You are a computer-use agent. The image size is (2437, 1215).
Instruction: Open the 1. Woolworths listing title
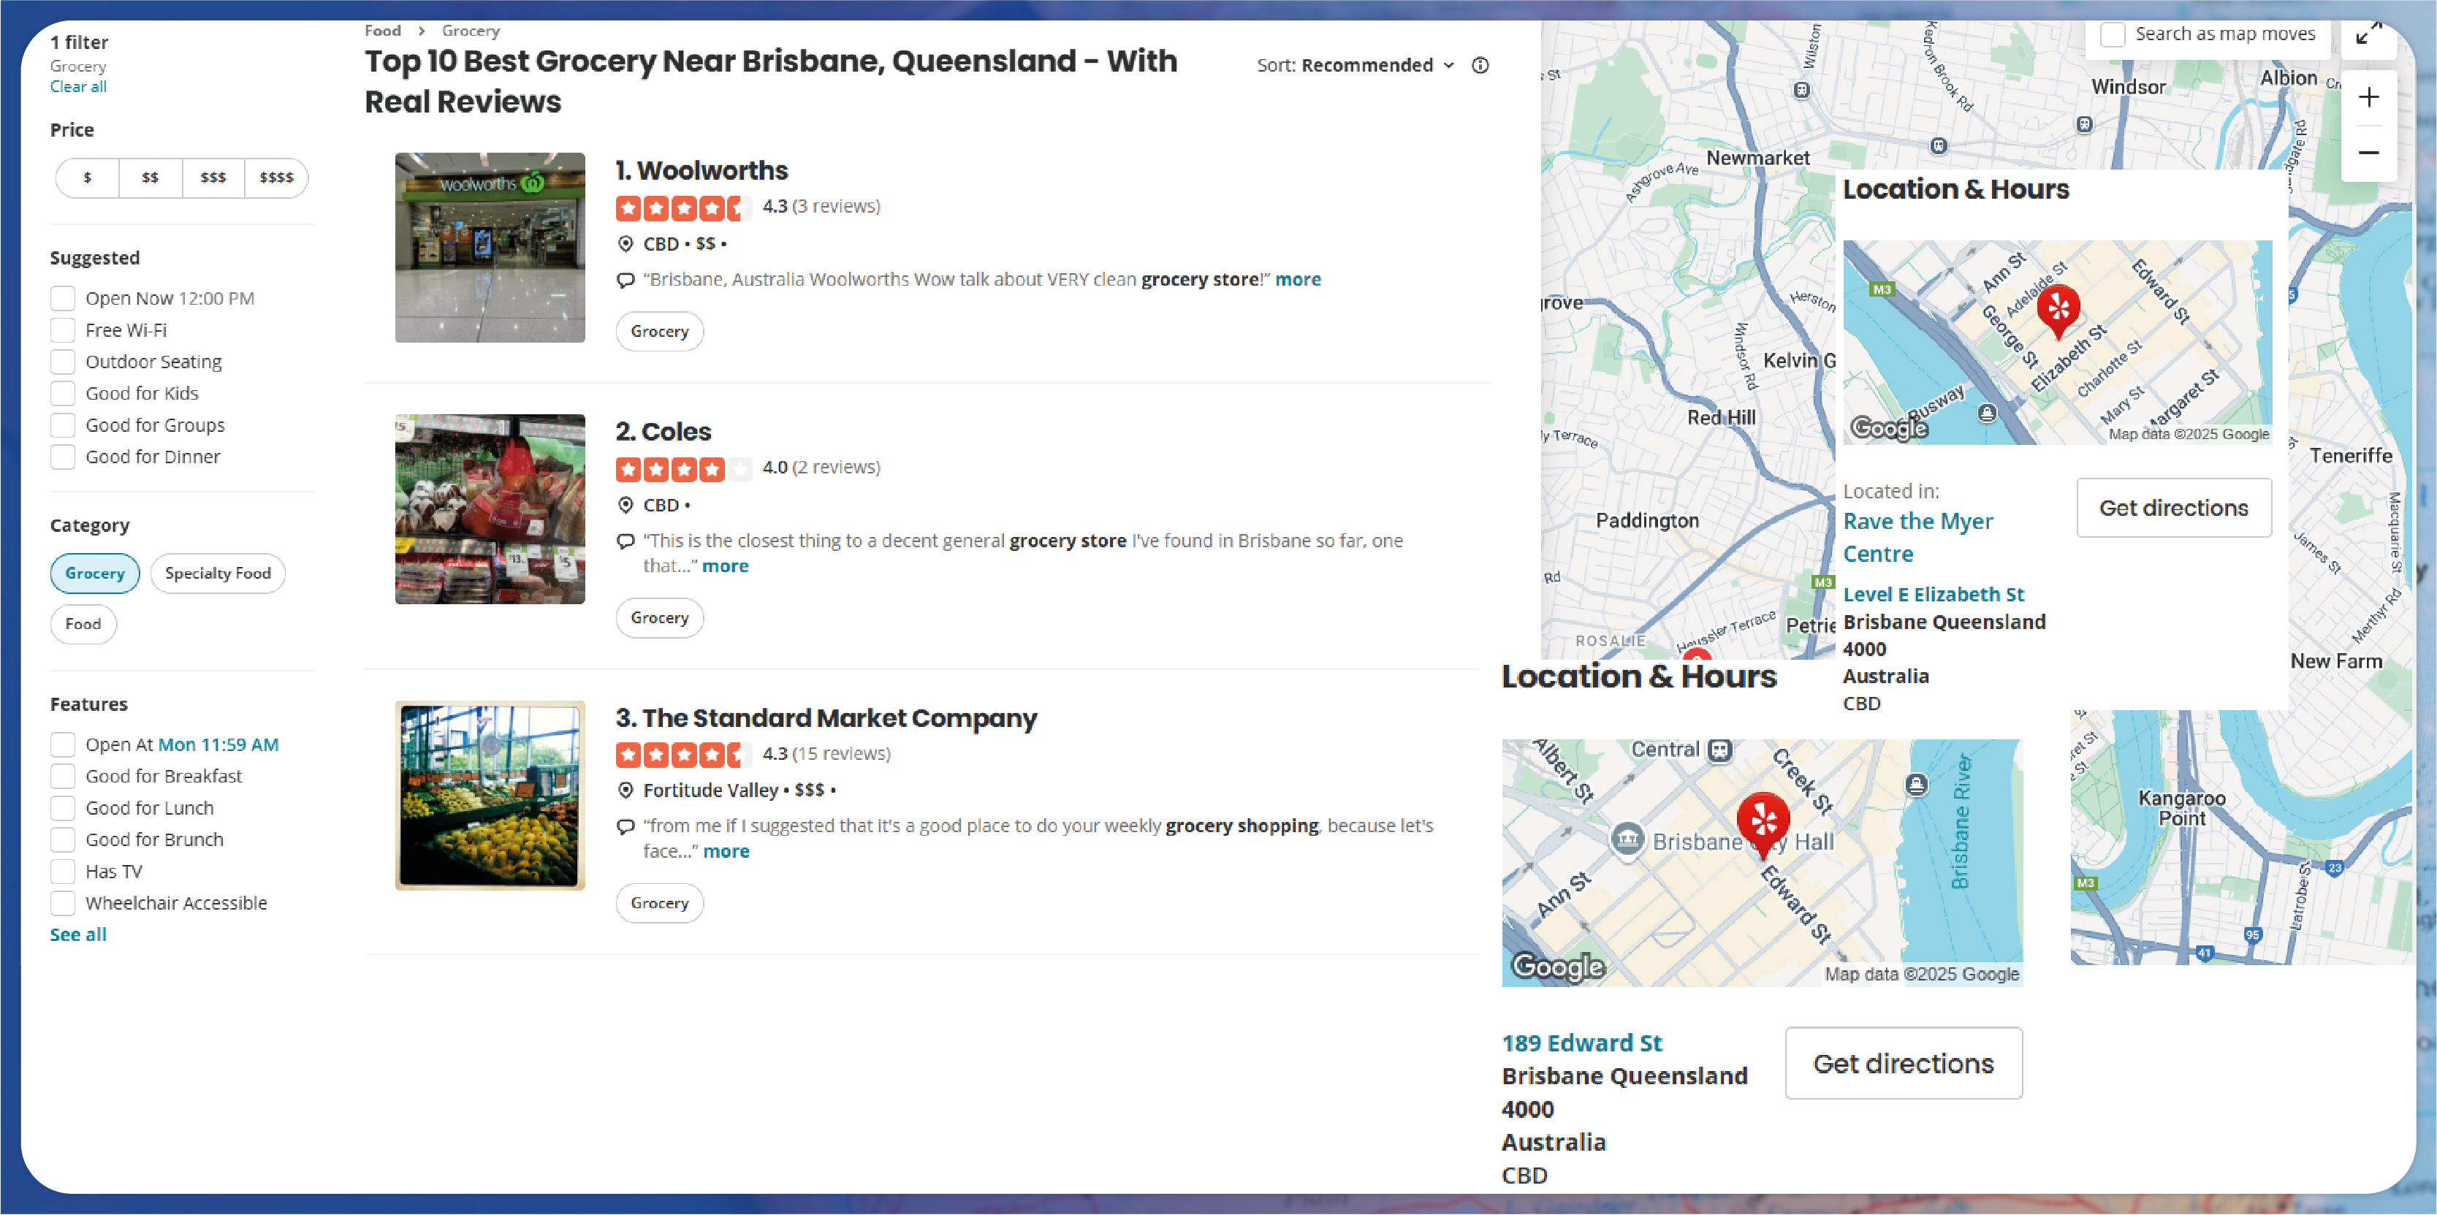[701, 171]
